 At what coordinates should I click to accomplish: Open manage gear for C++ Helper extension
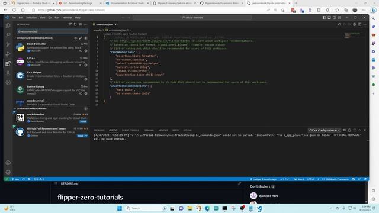coord(86,79)
